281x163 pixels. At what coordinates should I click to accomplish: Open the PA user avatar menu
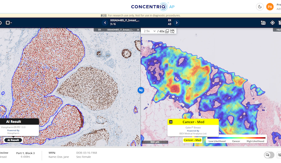[270, 7]
